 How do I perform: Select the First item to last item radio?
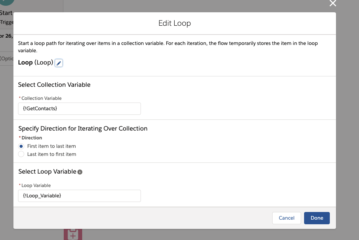[x=21, y=146]
